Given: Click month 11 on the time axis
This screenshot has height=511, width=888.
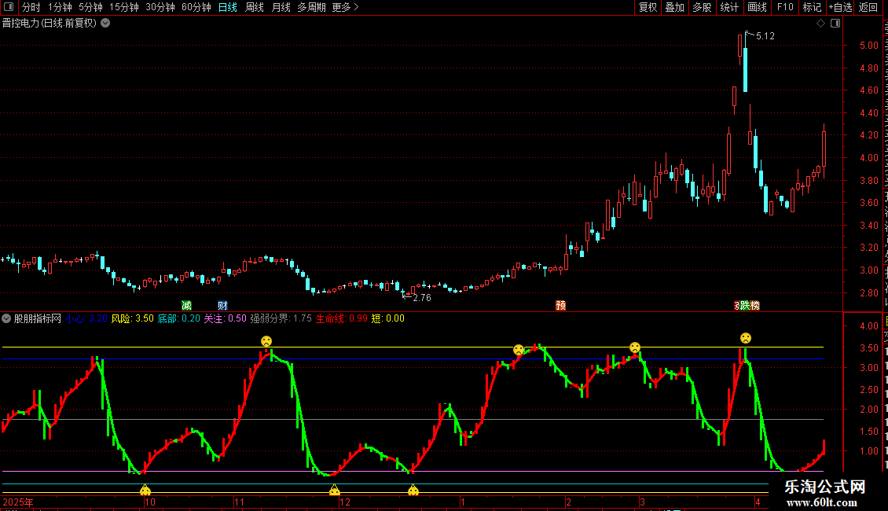Looking at the screenshot, I should (240, 502).
